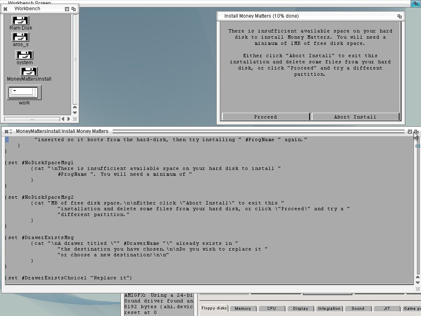The image size is (421, 316).
Task: Click the '(set #DrawerExistsMsg' line
Action: pyautogui.click(x=39, y=237)
